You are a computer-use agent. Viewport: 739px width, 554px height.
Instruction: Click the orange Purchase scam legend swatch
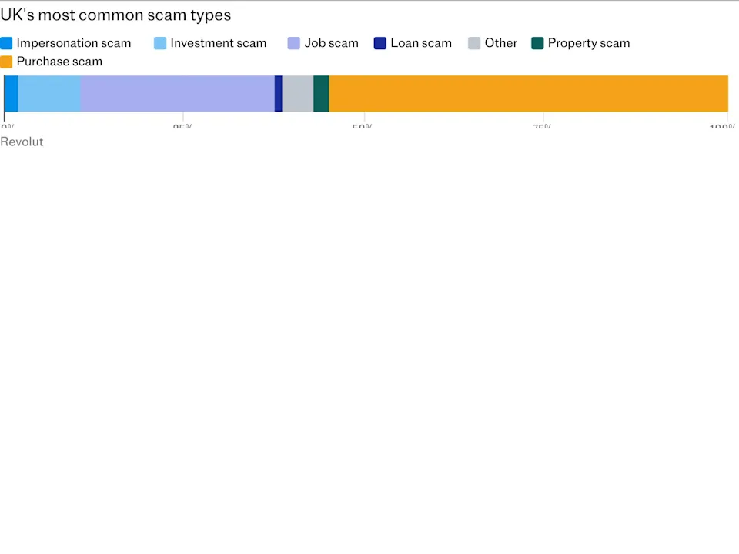click(x=7, y=62)
